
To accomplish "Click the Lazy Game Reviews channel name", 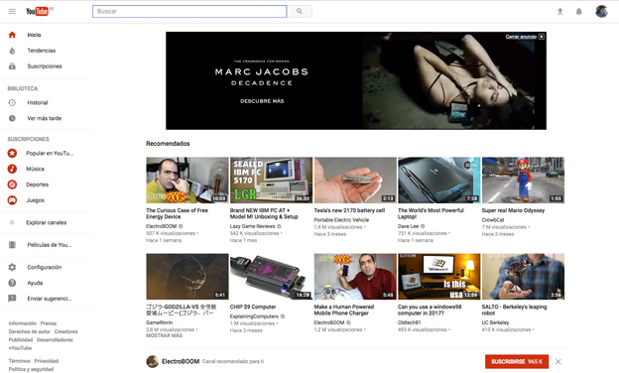I will [253, 226].
